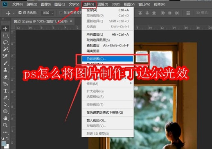Click the auto-align layers icon
Image resolution: width=212 pixels, height=149 pixels.
[188, 13]
